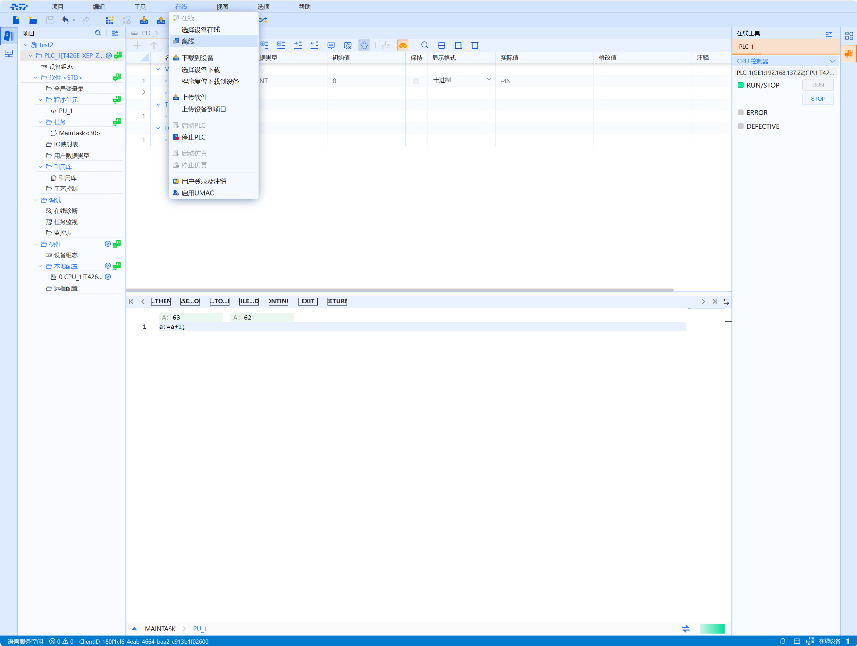Image resolution: width=857 pixels, height=646 pixels.
Task: Toggle the blue arrows icon beside green bar
Action: (x=685, y=628)
